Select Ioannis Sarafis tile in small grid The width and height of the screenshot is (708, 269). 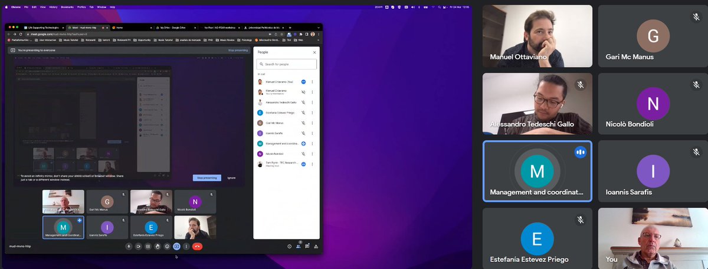pyautogui.click(x=106, y=227)
